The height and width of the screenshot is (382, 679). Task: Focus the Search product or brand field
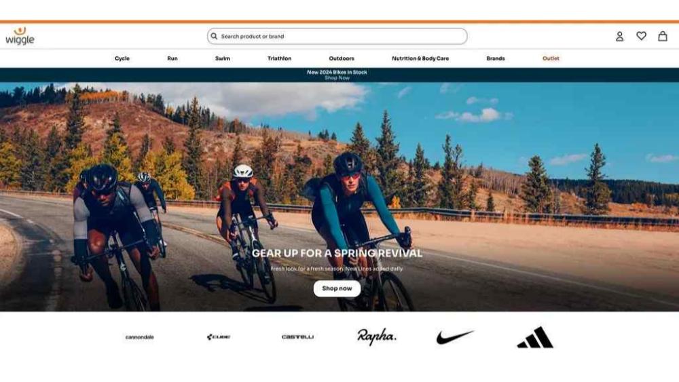coord(337,37)
